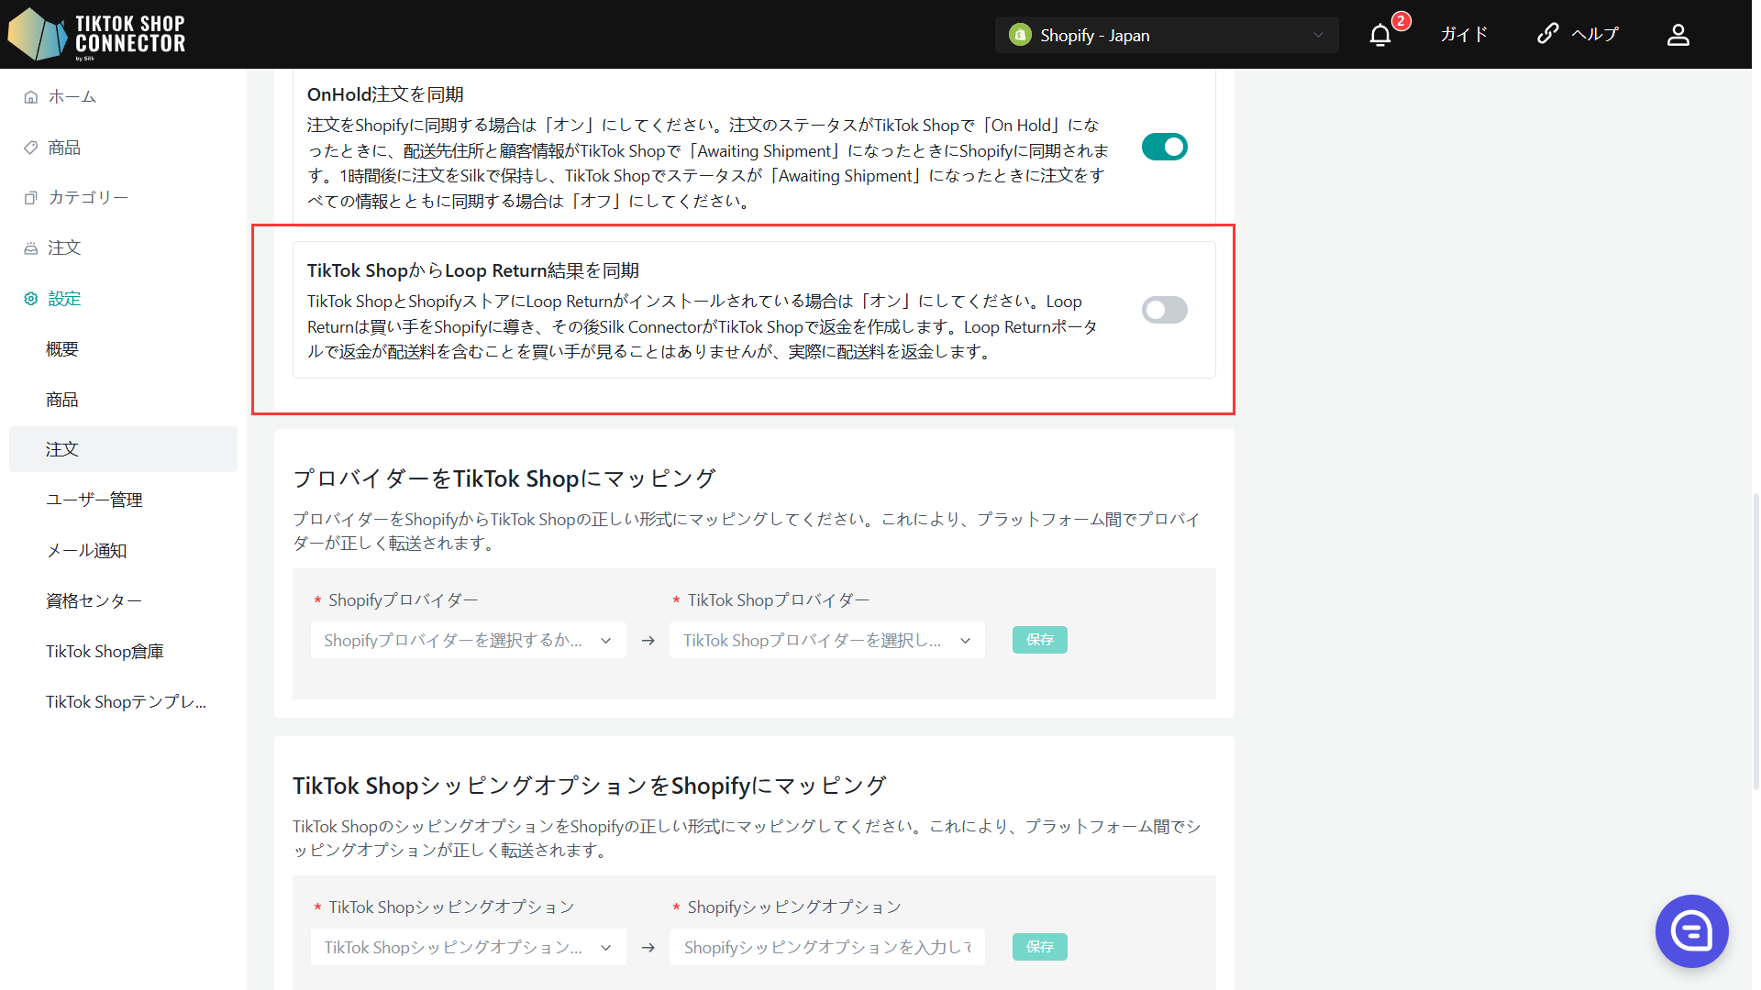The width and height of the screenshot is (1761, 990).
Task: Click heading プロバイダーをTikTok Shopにマッピング
Action: click(x=504, y=478)
